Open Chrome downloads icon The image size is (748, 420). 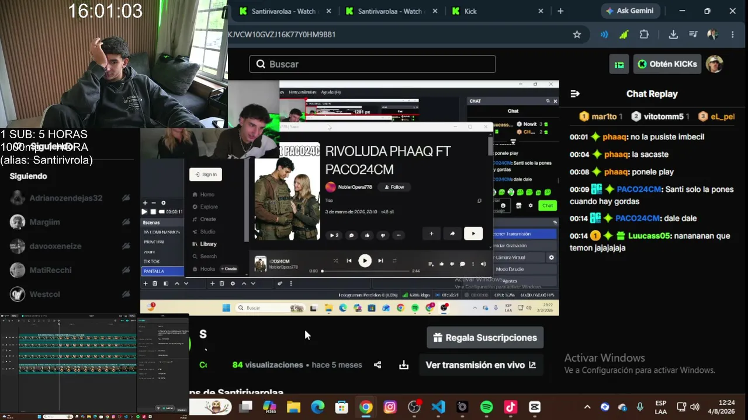pyautogui.click(x=673, y=34)
